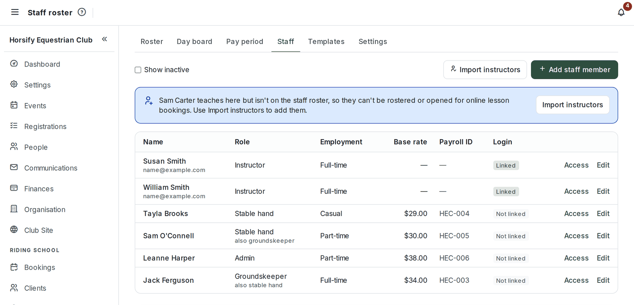Open Access for William Smith
634x305 pixels.
coord(576,191)
